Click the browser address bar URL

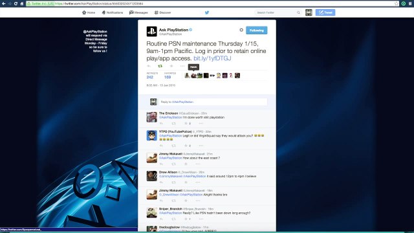99,4
